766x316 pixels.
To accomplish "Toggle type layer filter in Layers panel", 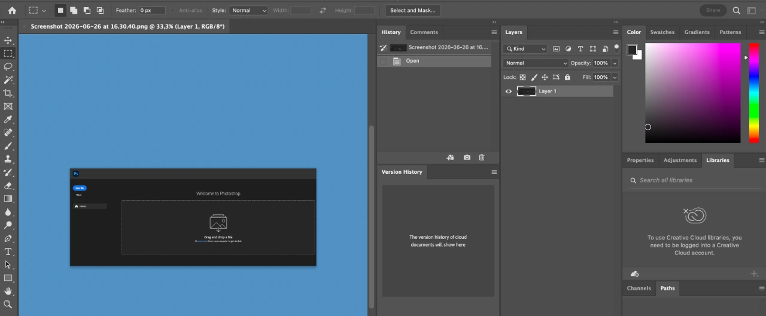I will [580, 49].
